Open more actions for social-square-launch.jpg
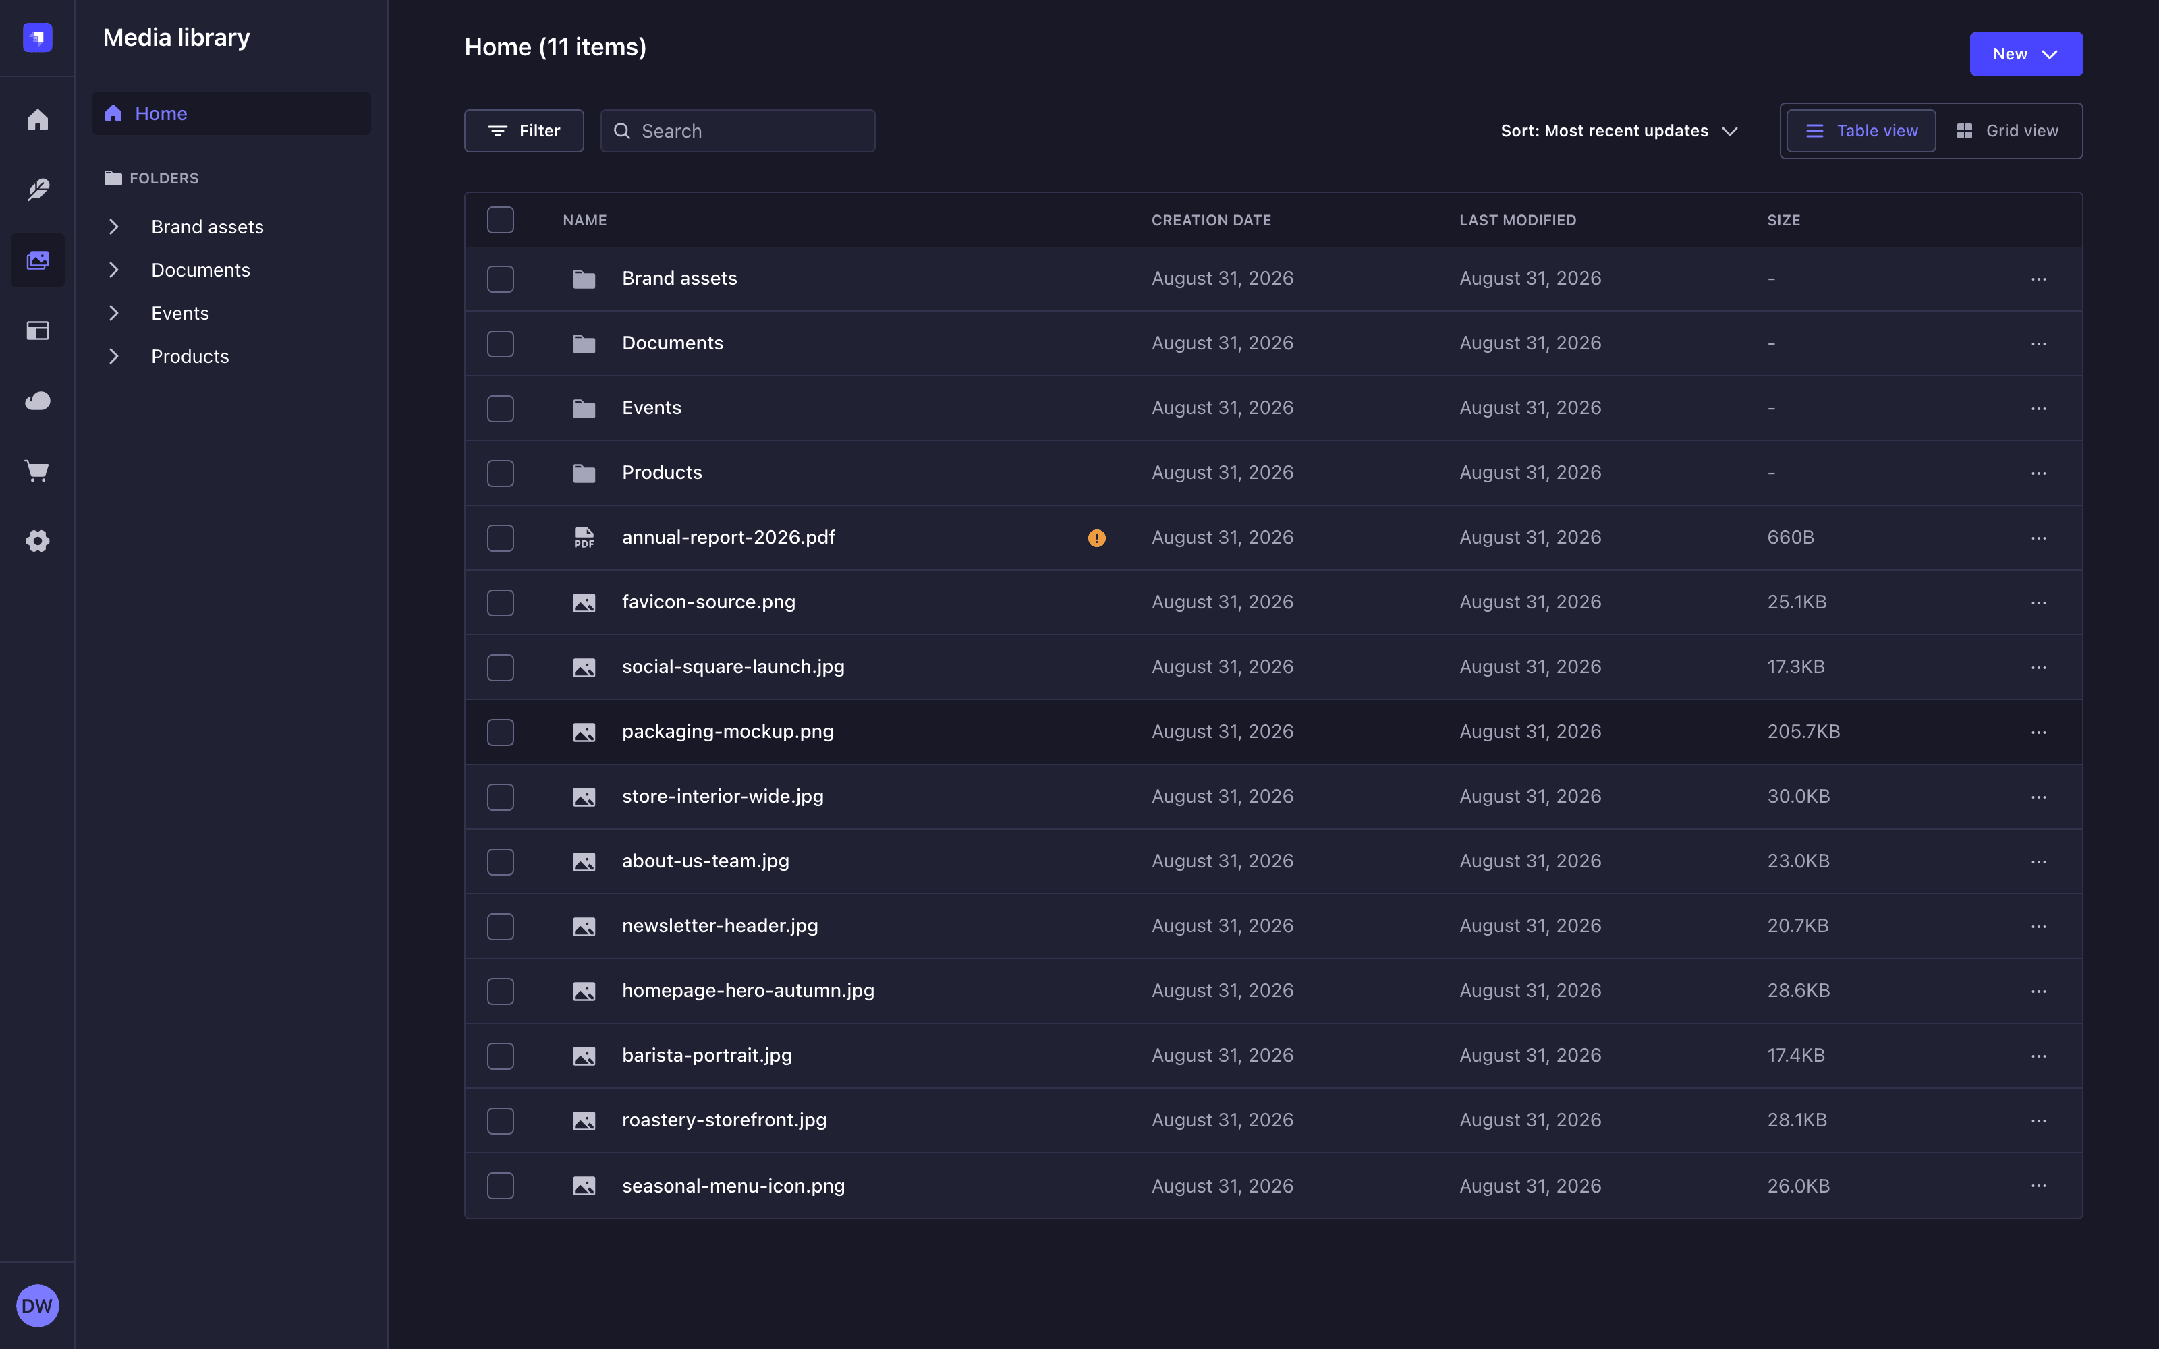The height and width of the screenshot is (1349, 2159). [2038, 667]
